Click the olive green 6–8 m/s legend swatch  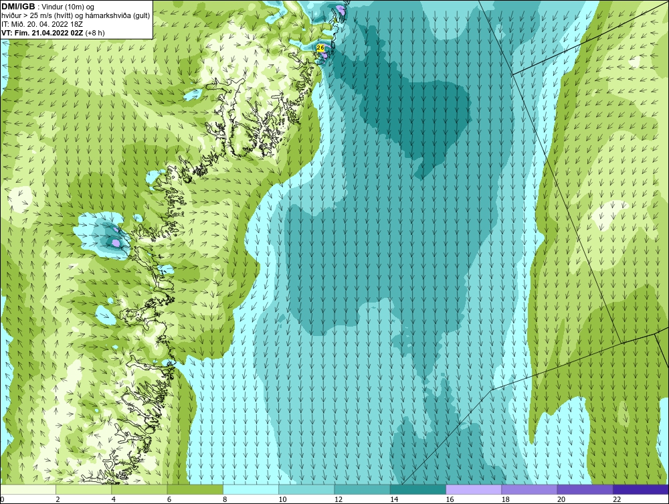[195, 489]
